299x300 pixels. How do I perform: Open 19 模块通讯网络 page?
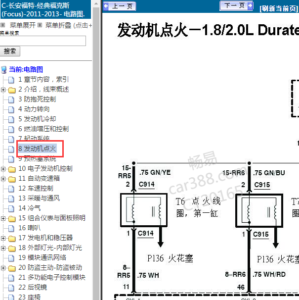pyautogui.click(x=42, y=258)
